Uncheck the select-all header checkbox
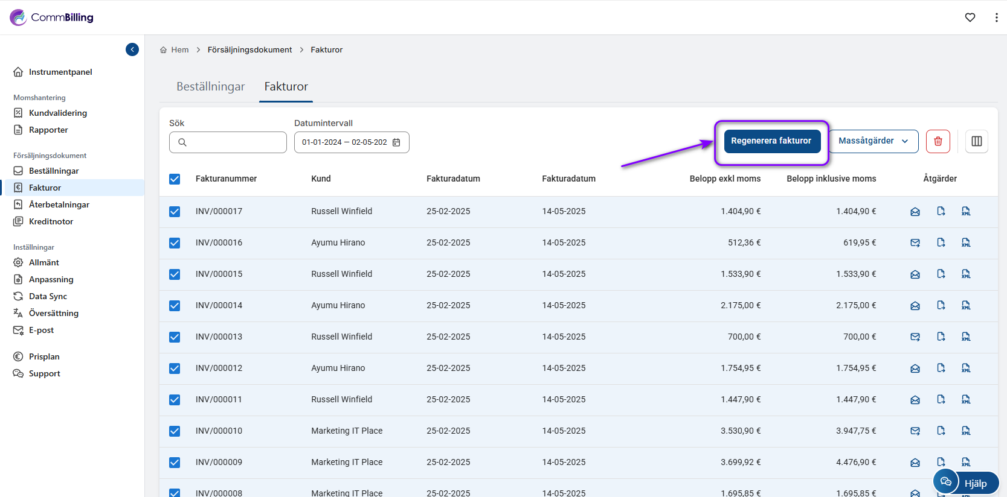 click(x=175, y=179)
